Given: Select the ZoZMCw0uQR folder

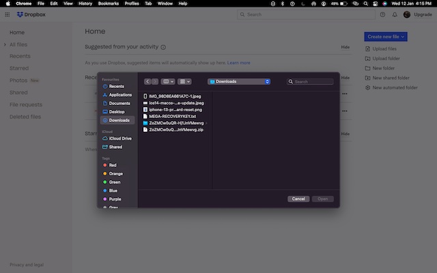Looking at the screenshot, I should [173, 123].
